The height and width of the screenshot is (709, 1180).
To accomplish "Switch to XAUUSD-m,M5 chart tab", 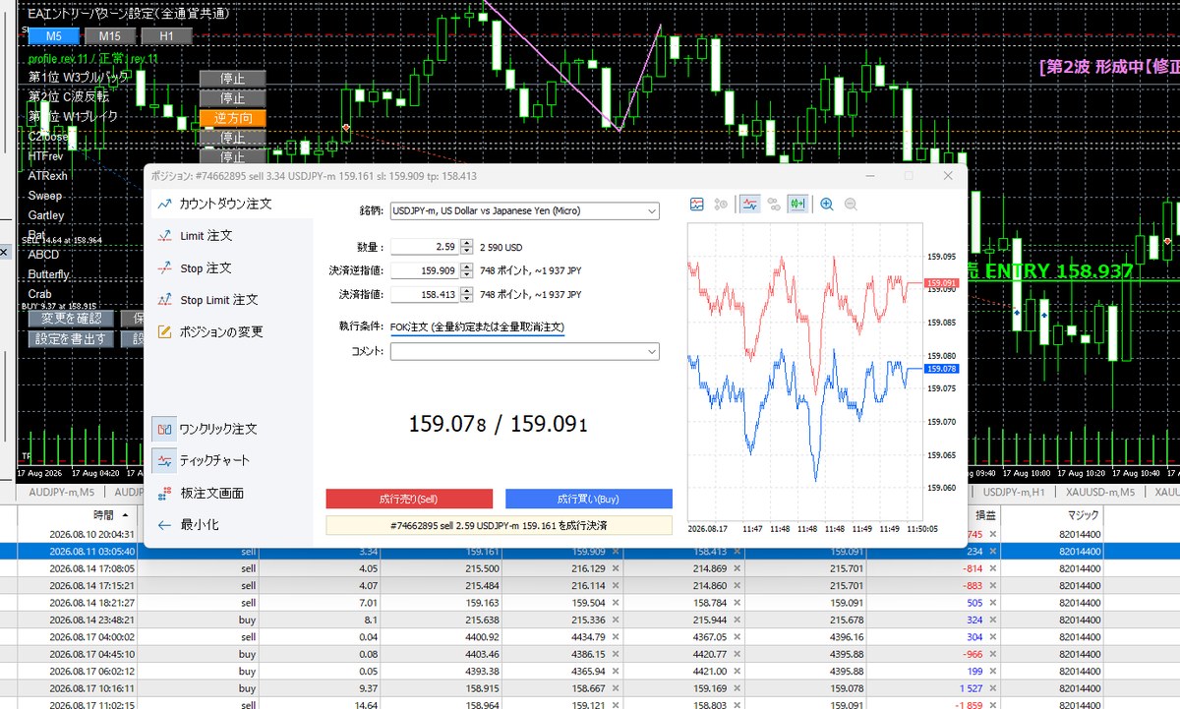I will (1100, 492).
